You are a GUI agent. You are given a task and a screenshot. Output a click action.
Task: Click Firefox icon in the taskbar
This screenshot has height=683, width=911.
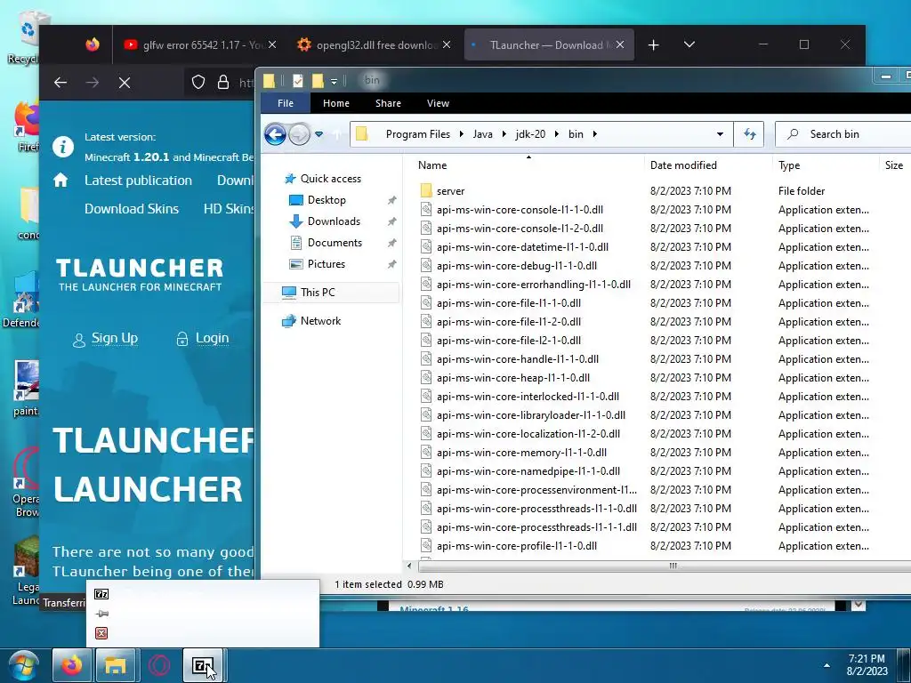pos(71,665)
